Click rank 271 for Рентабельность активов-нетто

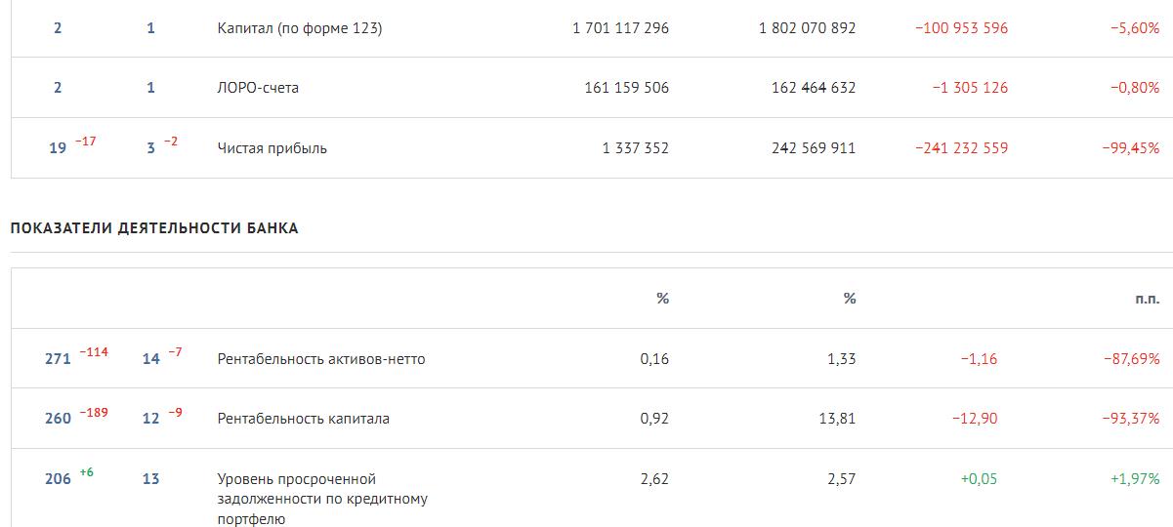point(59,359)
